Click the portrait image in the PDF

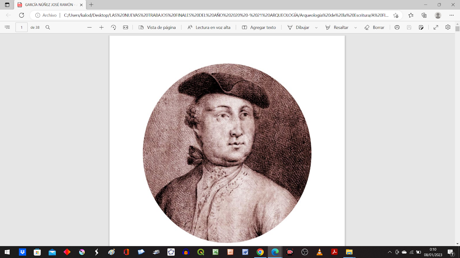[227, 153]
